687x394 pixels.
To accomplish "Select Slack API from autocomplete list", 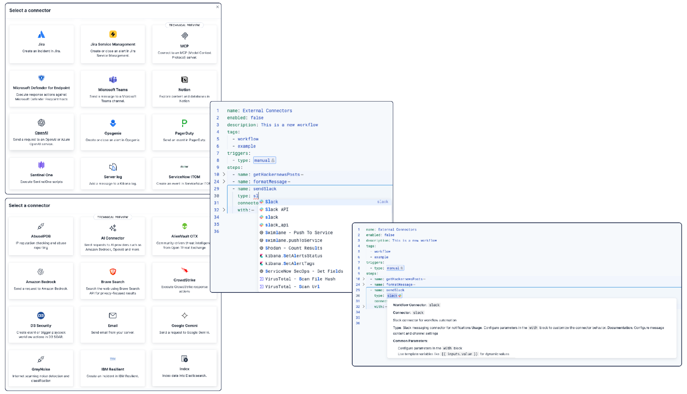I will tap(277, 209).
